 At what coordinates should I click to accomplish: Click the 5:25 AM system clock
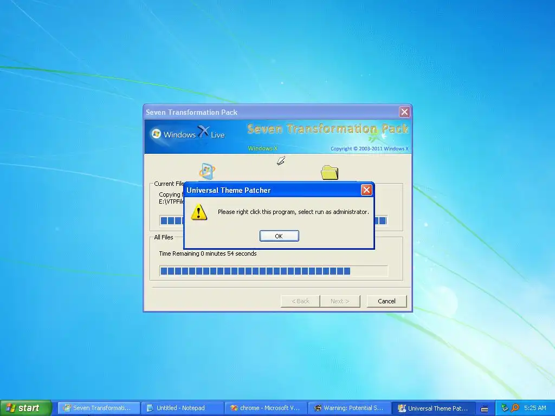click(x=535, y=408)
